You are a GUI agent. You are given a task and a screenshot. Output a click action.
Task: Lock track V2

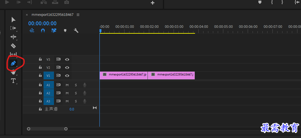(x=40, y=67)
